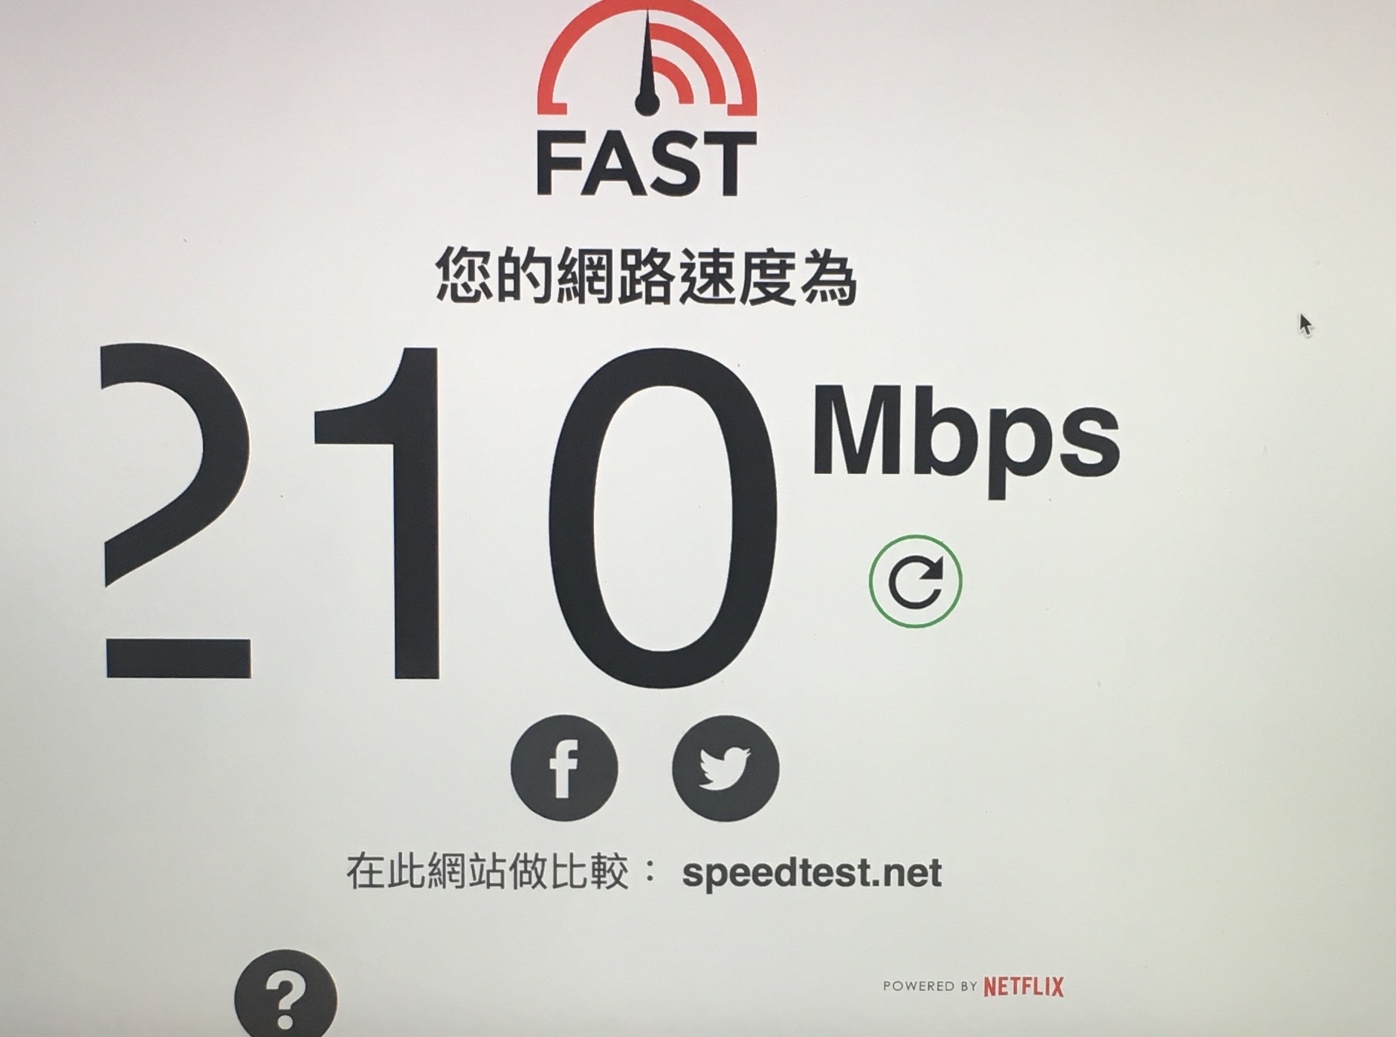
Task: Click the green circular refresh speed test icon
Action: (915, 581)
